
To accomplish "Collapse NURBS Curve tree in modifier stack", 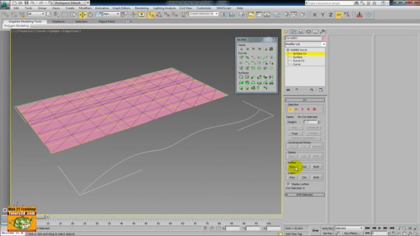I will [288, 50].
